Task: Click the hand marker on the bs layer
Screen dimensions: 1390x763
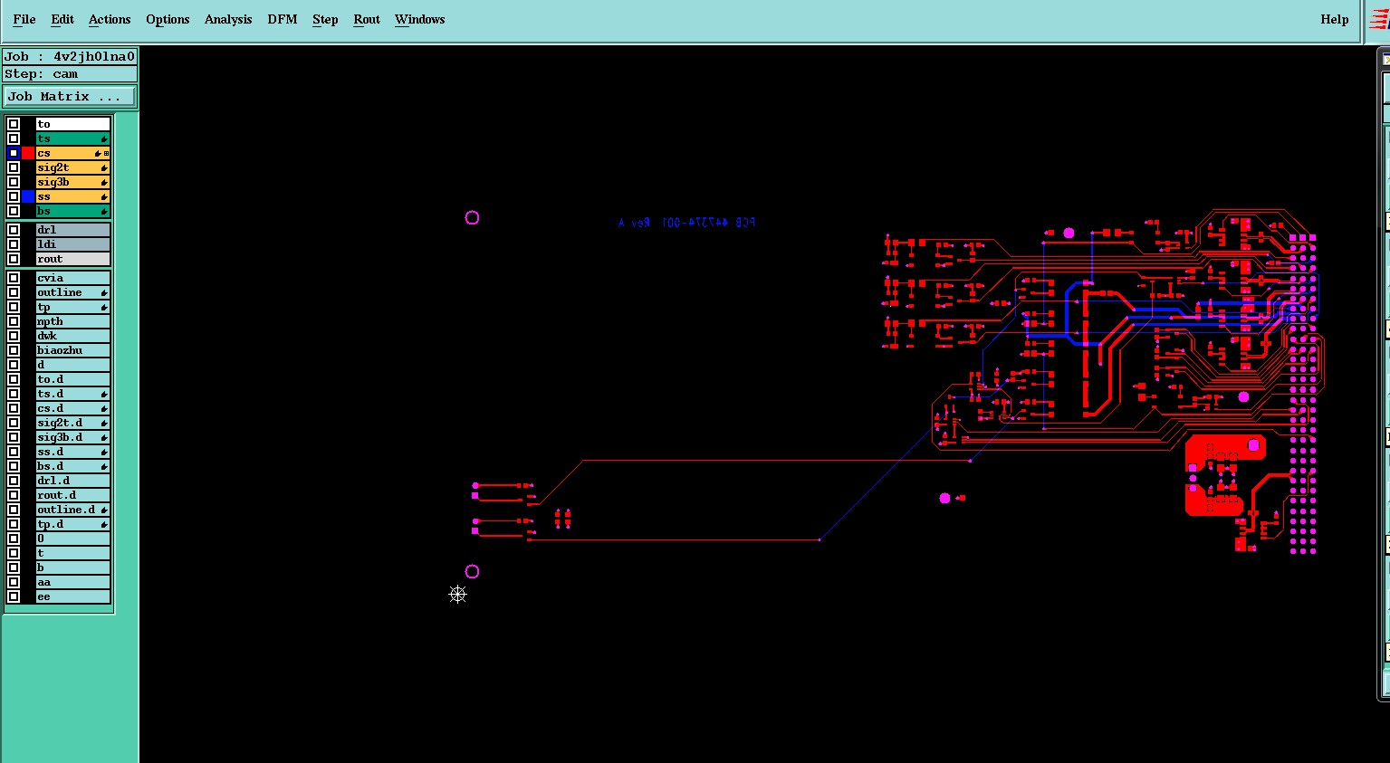Action: (x=104, y=211)
